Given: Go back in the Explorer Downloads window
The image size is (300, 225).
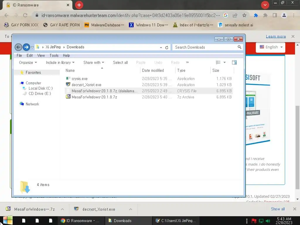Looking at the screenshot, I should tap(18, 47).
